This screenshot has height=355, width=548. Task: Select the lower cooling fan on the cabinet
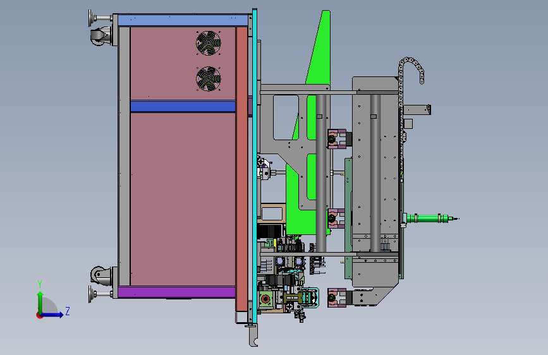209,79
